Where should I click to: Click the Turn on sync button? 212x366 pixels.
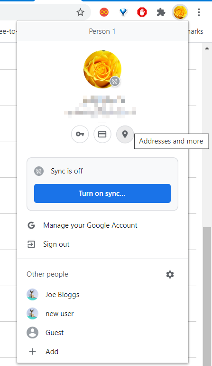(102, 193)
